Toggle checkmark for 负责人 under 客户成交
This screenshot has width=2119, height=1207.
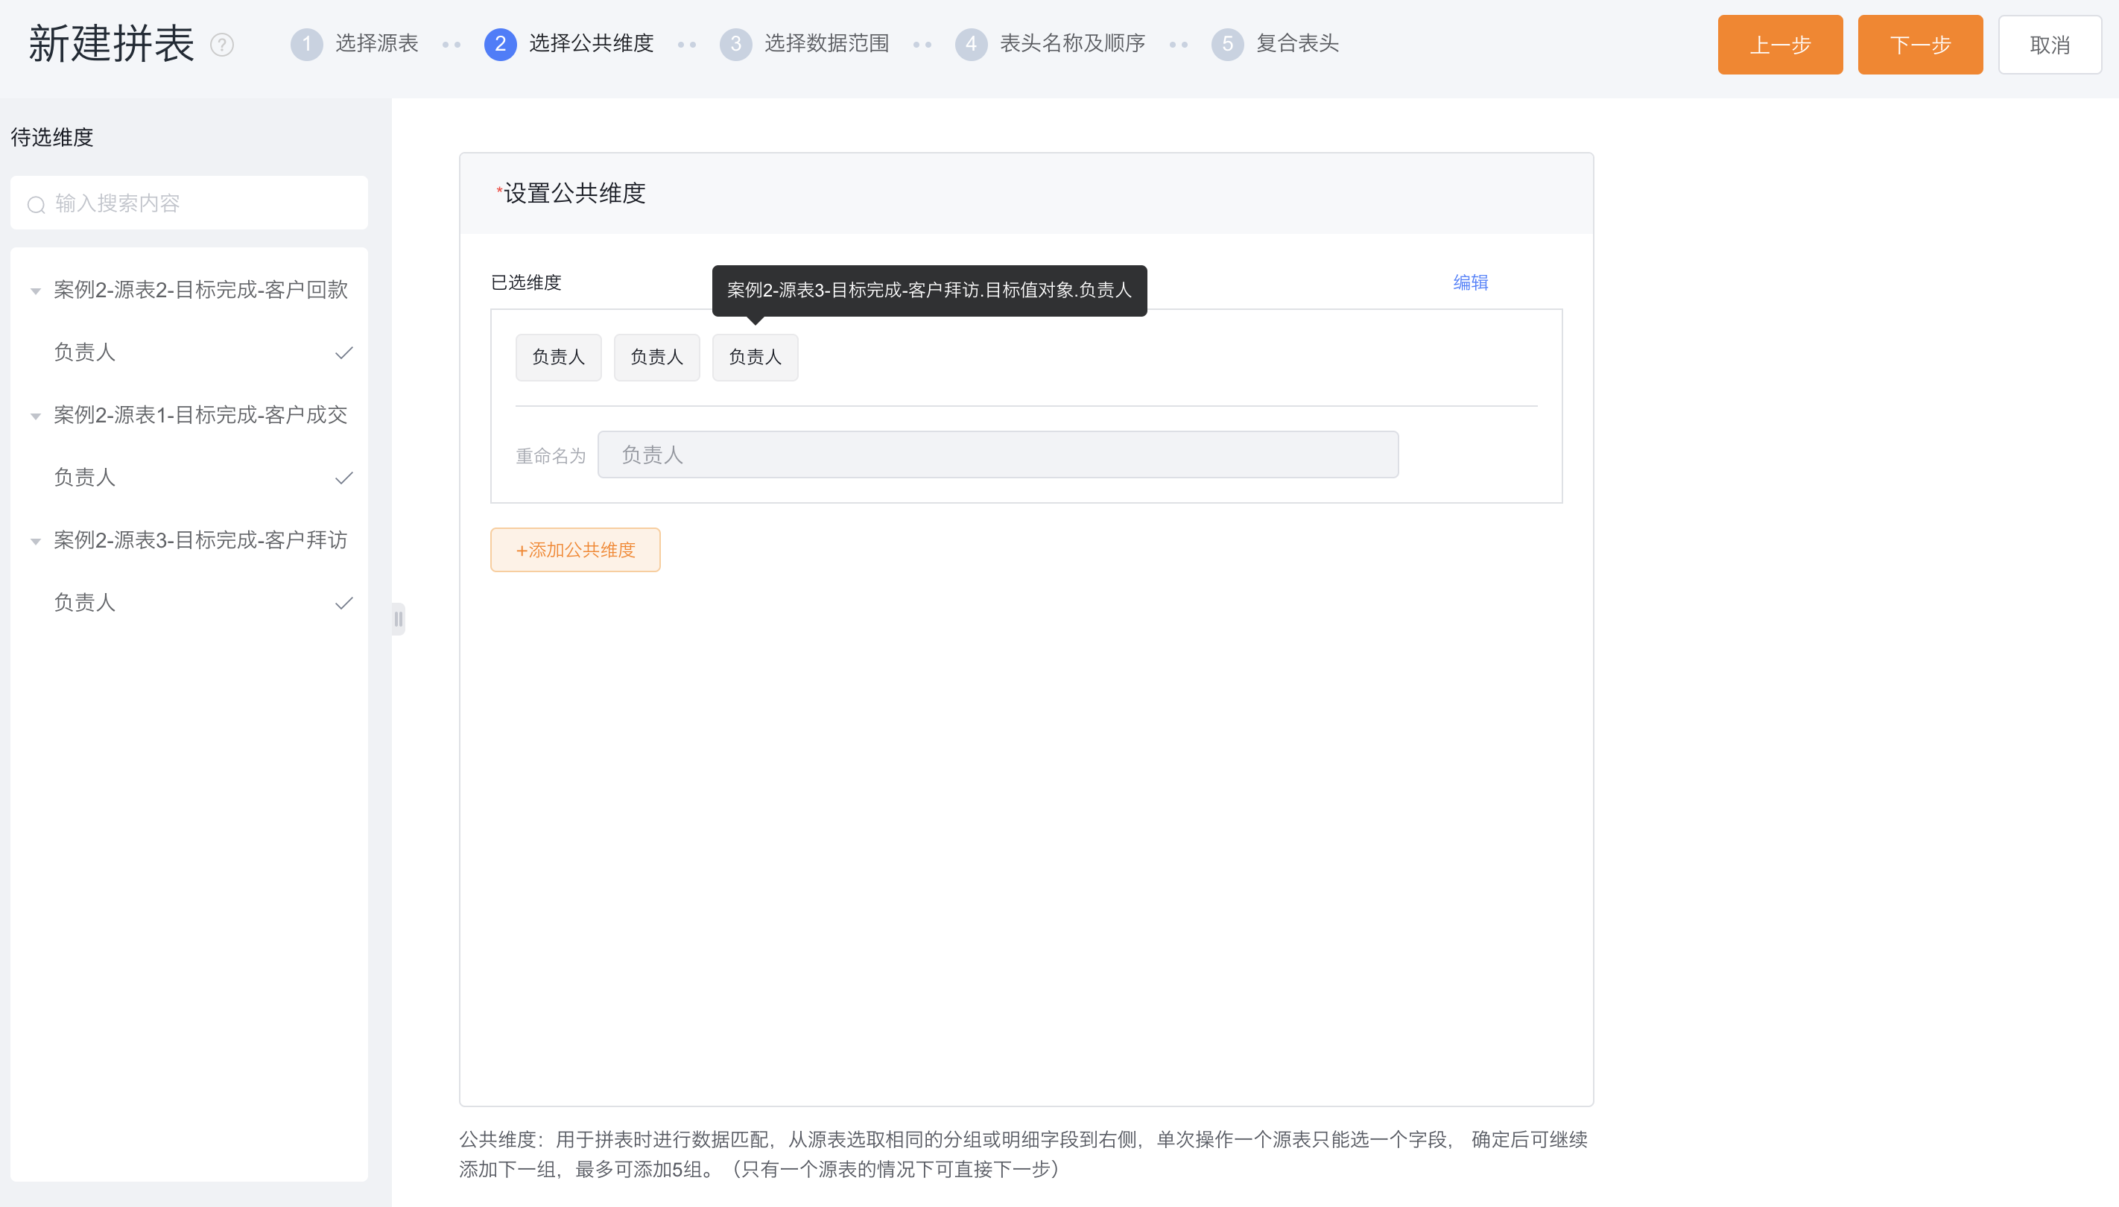343,478
